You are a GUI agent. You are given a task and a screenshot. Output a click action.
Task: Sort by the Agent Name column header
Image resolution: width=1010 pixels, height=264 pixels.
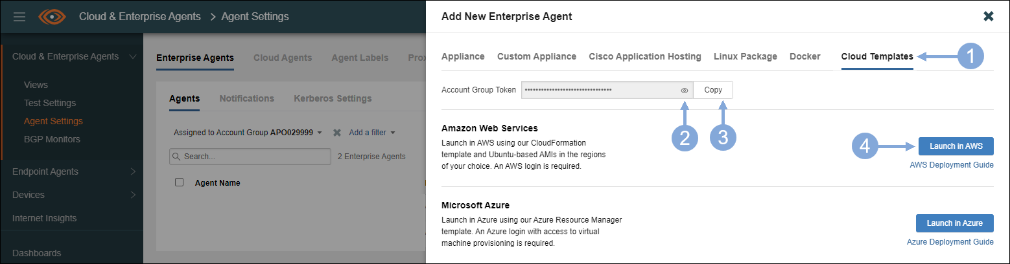pos(218,183)
